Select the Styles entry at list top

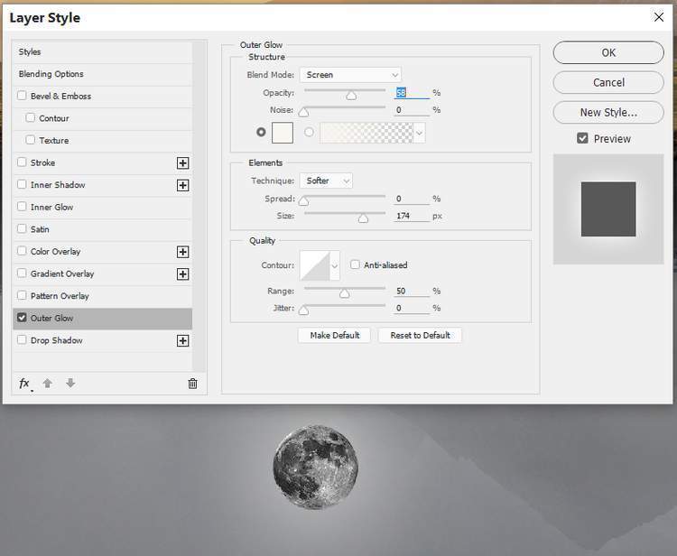click(30, 52)
